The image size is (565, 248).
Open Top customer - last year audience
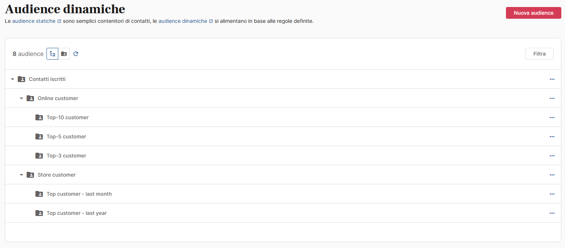pos(76,213)
